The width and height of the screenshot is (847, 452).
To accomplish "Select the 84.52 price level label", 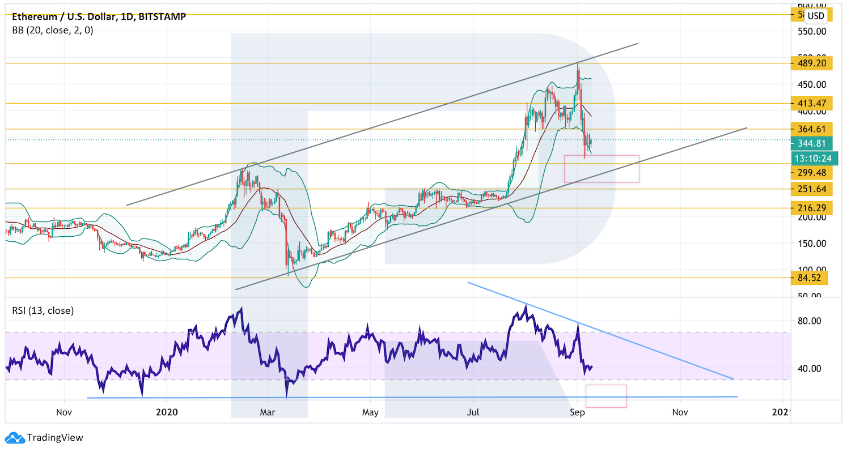I will pos(809,278).
